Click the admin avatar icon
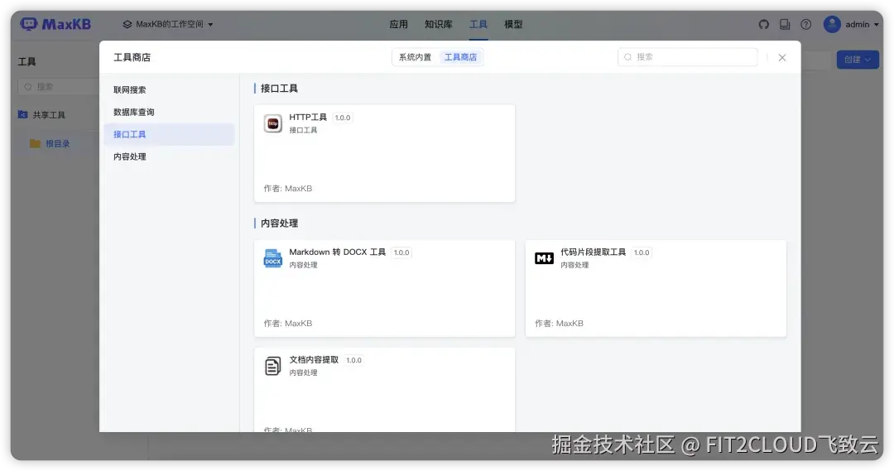This screenshot has width=894, height=471. (832, 24)
